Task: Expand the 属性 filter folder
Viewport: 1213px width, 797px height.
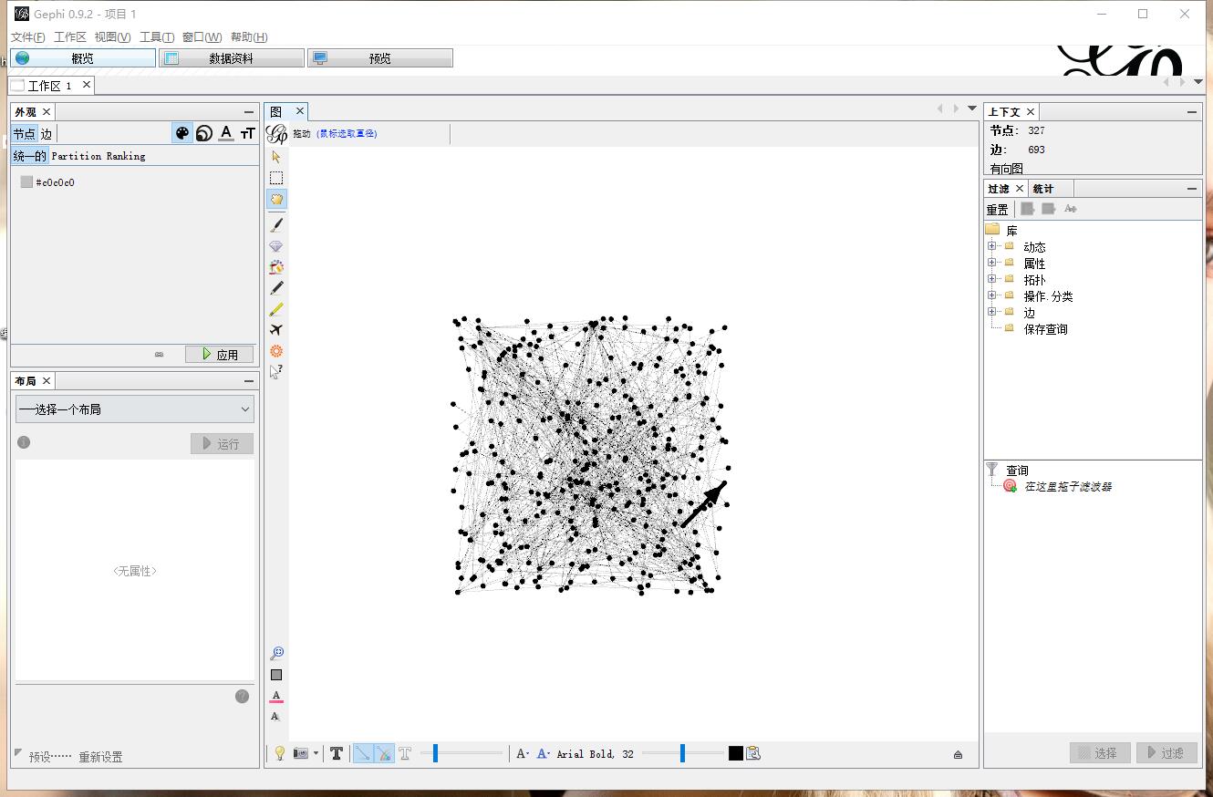Action: coord(991,263)
